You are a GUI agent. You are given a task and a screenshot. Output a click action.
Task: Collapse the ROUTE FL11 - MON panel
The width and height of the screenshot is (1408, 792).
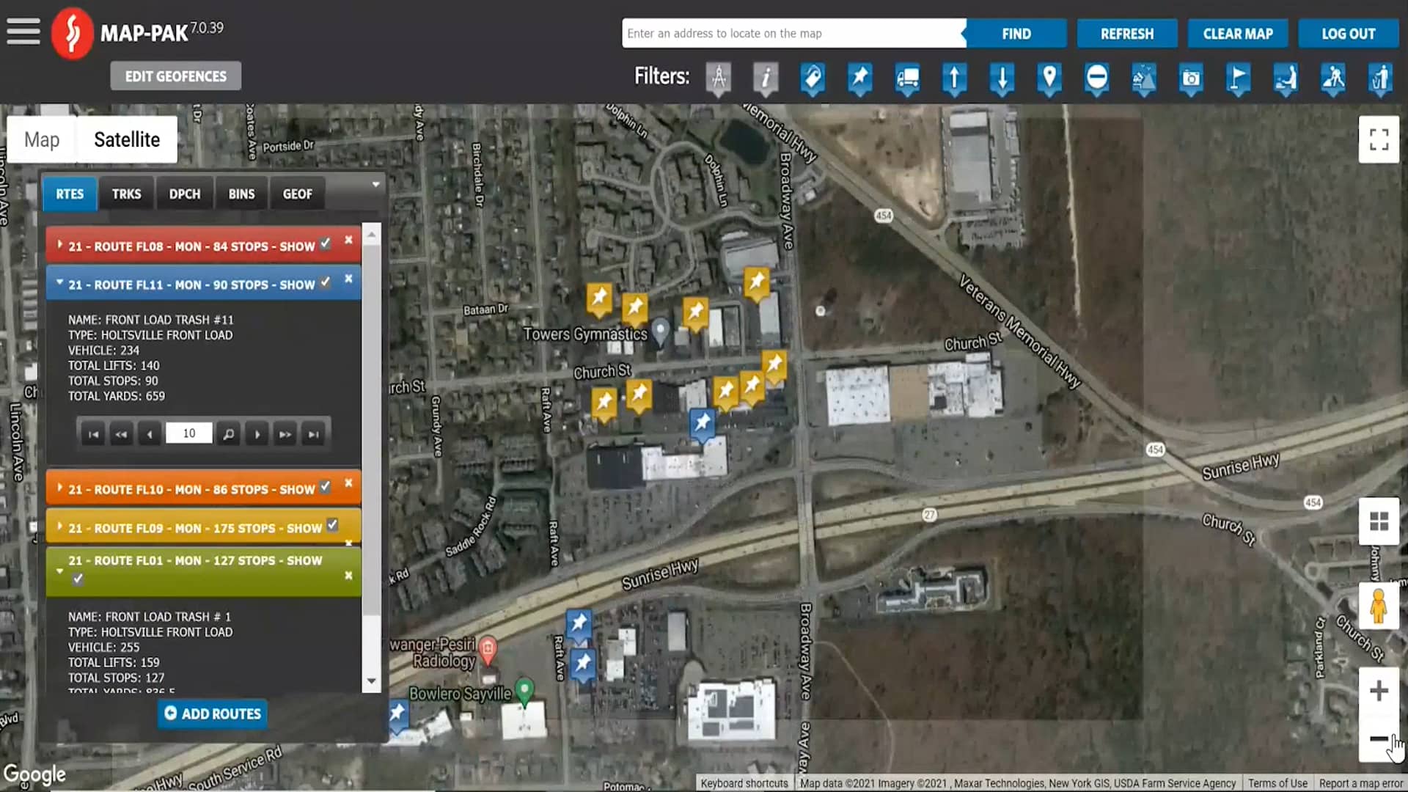(x=59, y=282)
